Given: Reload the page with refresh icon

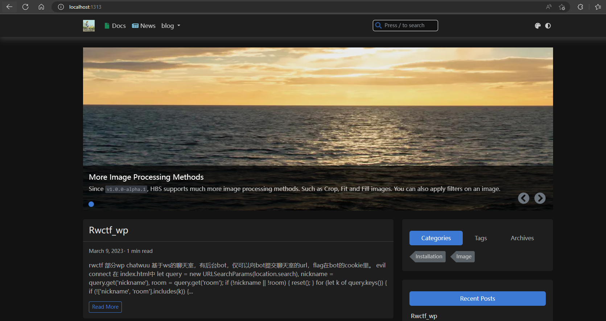Looking at the screenshot, I should 25,7.
